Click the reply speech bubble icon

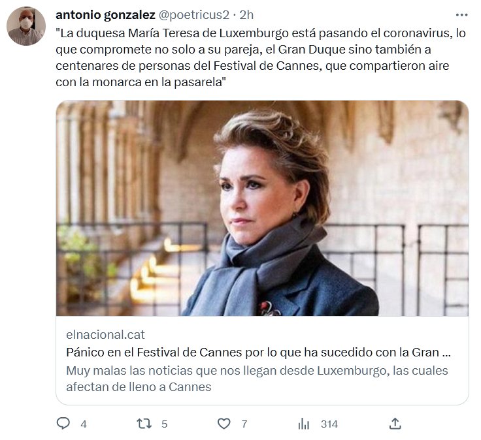coord(63,424)
